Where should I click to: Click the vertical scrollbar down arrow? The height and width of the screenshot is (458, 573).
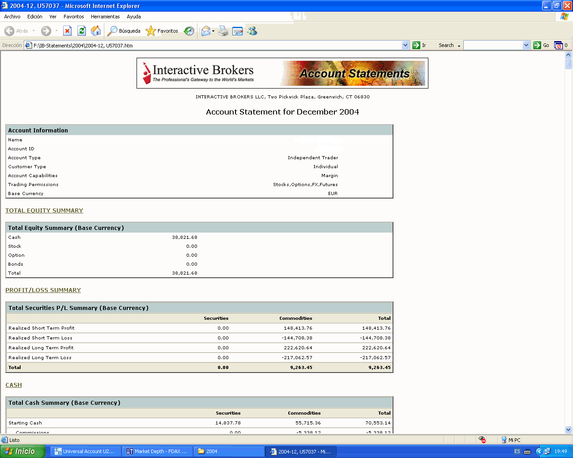click(569, 430)
